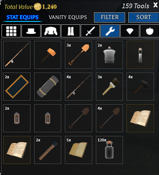
Task: Filter by hat category icon
Action: point(31,31)
